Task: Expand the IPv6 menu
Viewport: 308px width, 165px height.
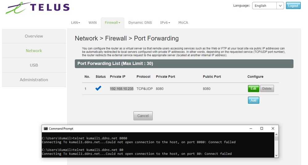Action: tap(165, 23)
